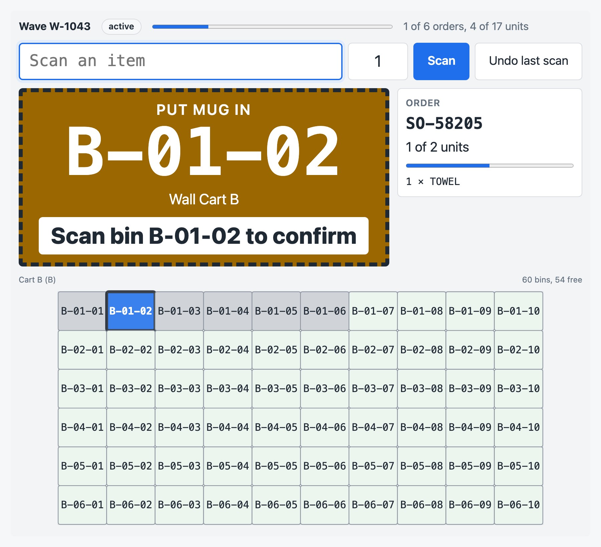The width and height of the screenshot is (601, 547).
Task: Click the quantity field showing 1
Action: (x=378, y=61)
